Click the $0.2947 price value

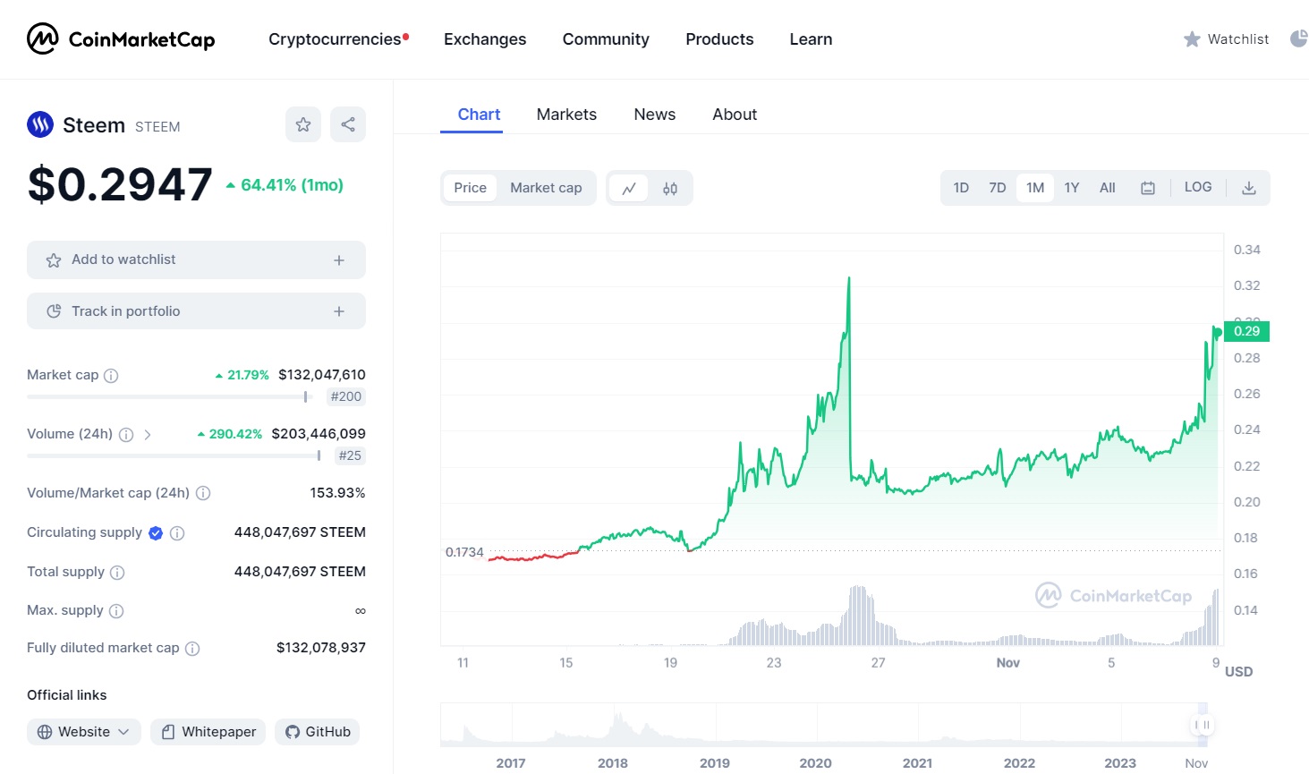pyautogui.click(x=120, y=184)
